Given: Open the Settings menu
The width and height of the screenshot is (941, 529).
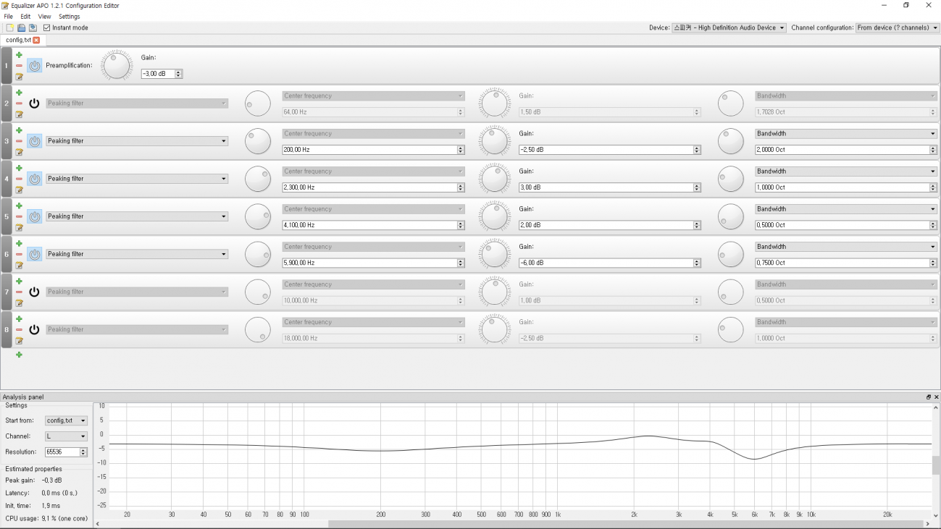Looking at the screenshot, I should [x=70, y=16].
